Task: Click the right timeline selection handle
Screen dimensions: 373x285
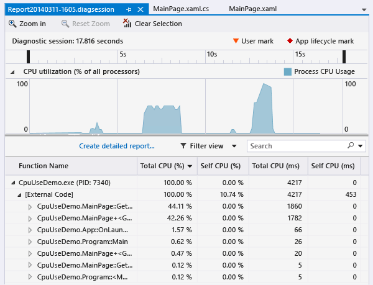Action: pyautogui.click(x=344, y=57)
